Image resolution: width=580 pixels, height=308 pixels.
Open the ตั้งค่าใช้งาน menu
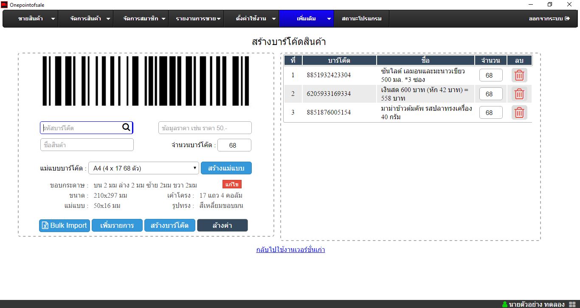[x=251, y=19]
